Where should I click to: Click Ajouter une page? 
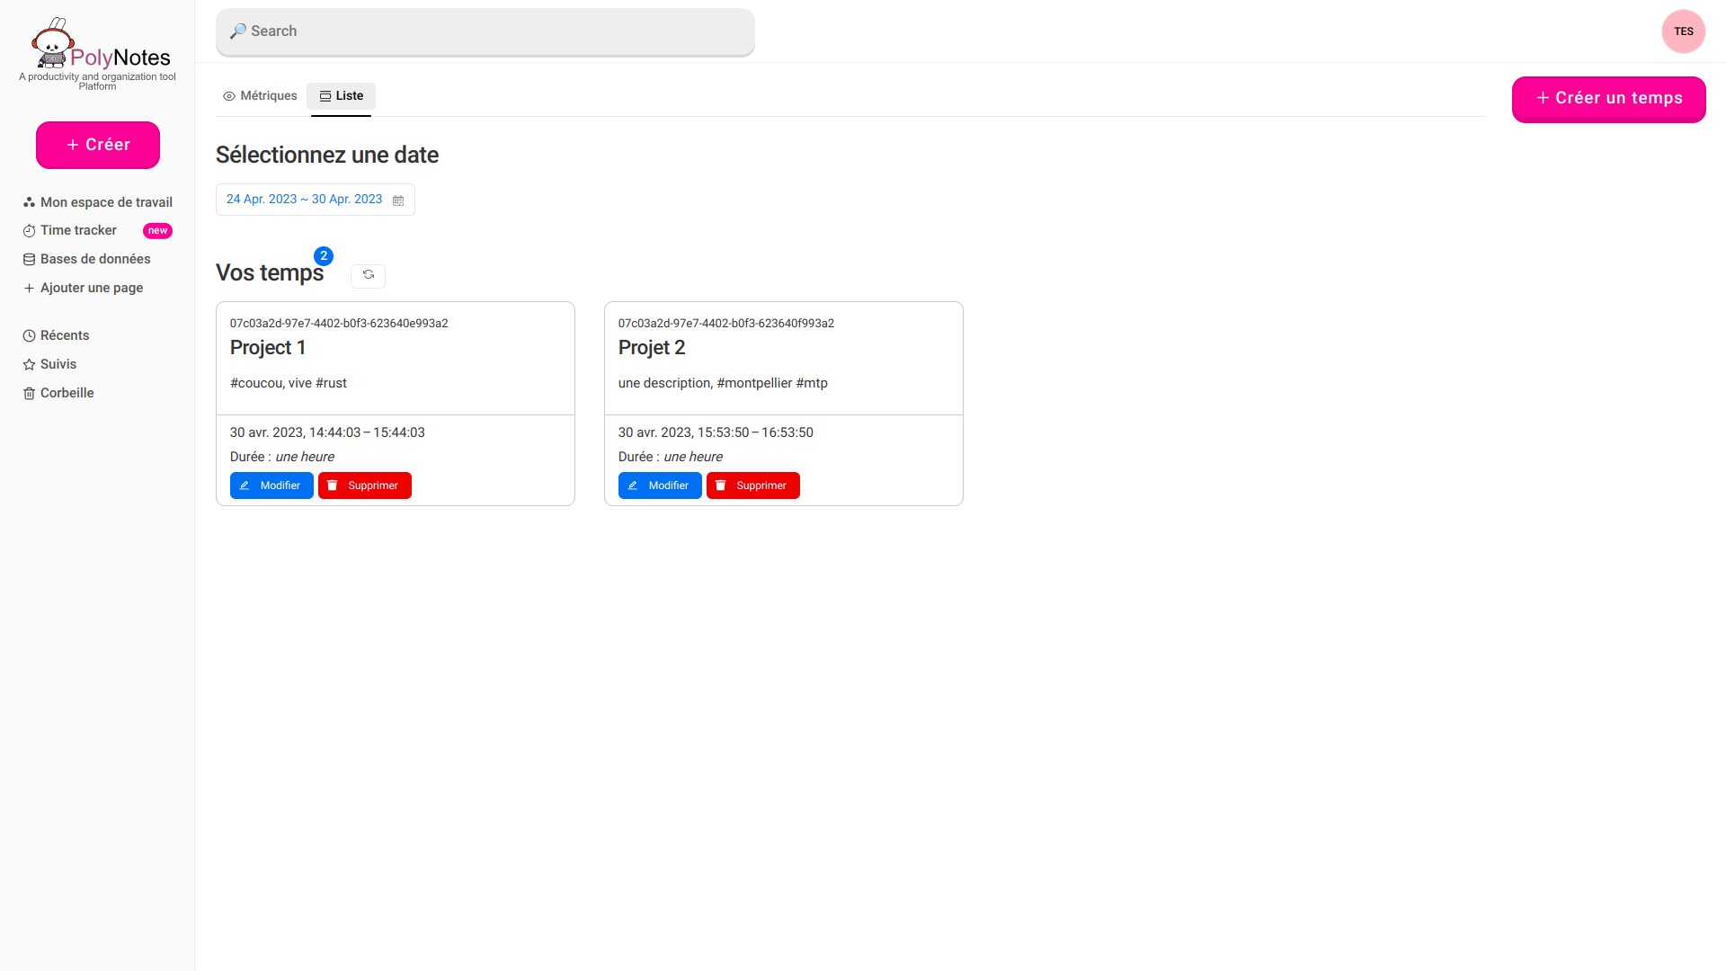pyautogui.click(x=91, y=288)
